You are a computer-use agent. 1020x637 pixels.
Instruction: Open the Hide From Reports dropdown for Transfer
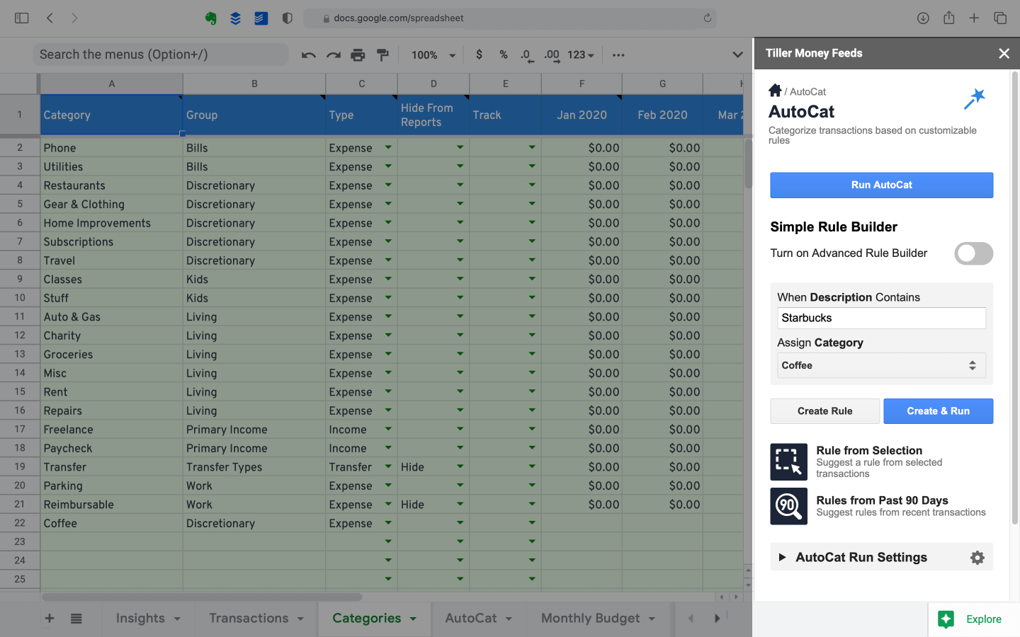coord(460,466)
